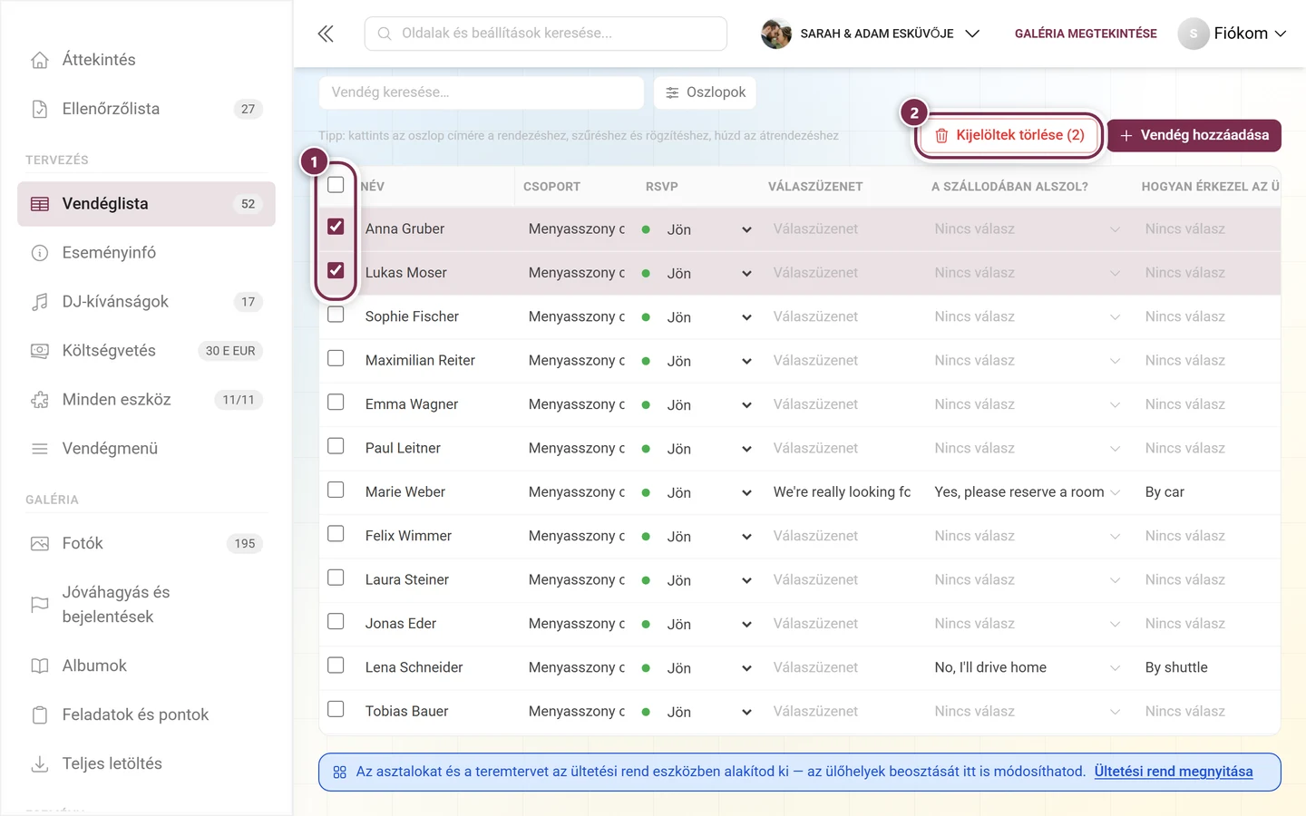Select Marie Weber's row checkbox
The width and height of the screenshot is (1306, 816).
click(x=336, y=490)
